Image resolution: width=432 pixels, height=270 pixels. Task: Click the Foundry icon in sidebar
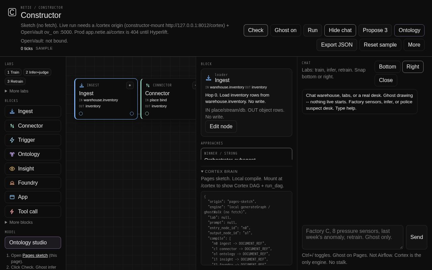[x=12, y=183]
